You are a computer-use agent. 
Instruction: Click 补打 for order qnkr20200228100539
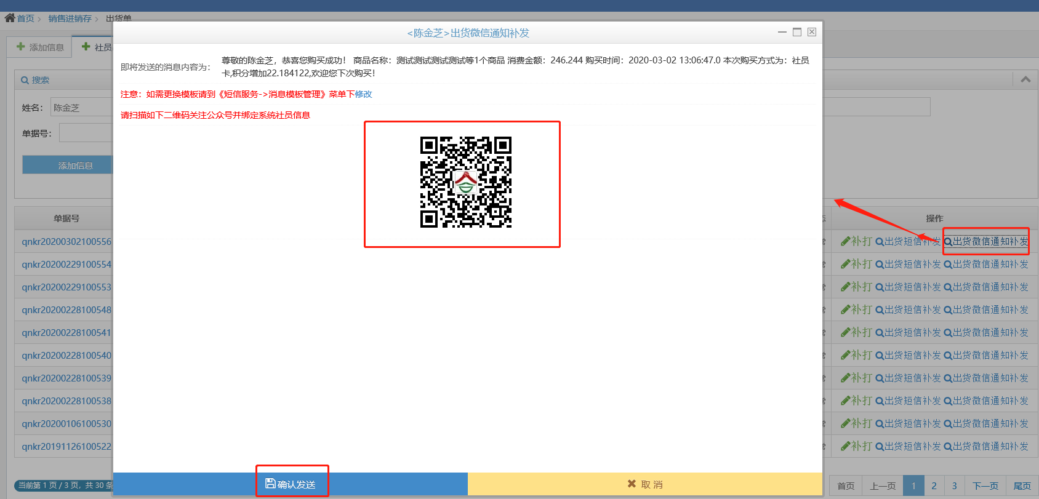(x=856, y=378)
